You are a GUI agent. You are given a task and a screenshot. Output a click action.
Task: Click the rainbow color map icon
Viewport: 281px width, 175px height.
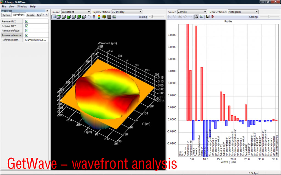(x=99, y=17)
